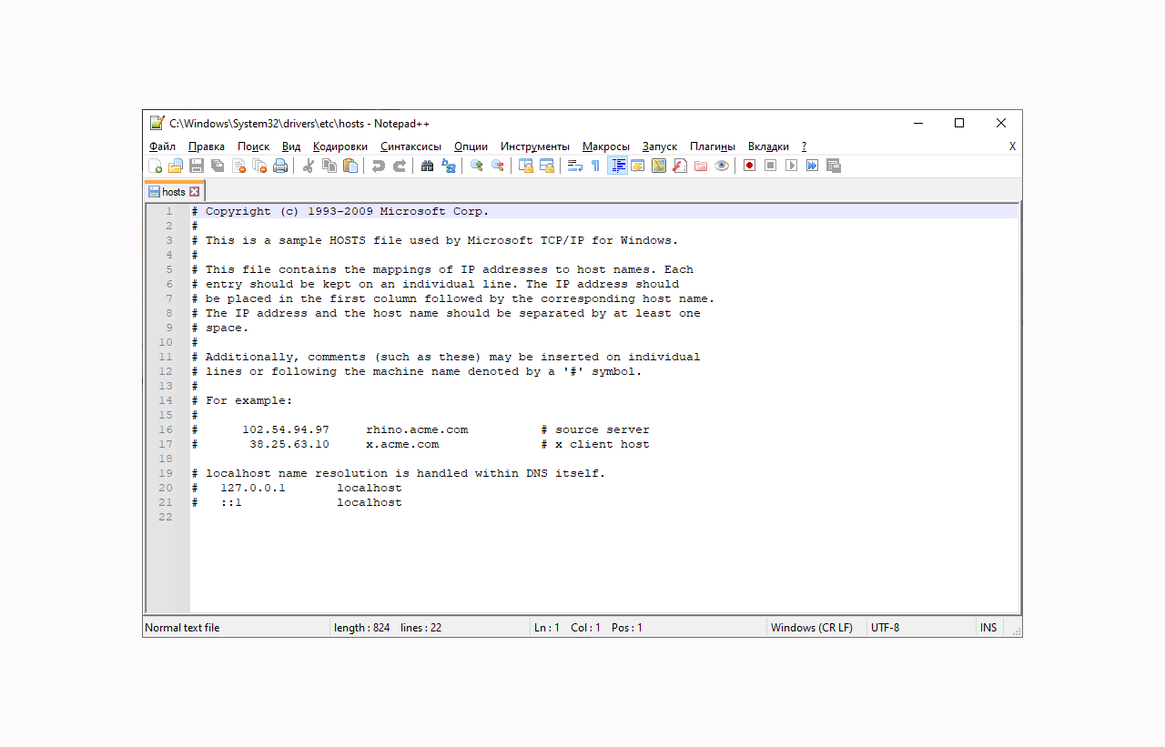Screen dimensions: 1165x747
Task: Click the Paste clipboard icon
Action: pos(350,166)
